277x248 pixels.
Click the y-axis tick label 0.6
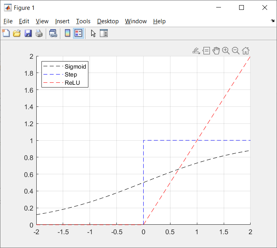[29, 175]
